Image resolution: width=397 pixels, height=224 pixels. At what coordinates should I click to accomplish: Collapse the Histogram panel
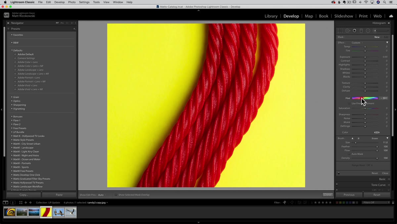388,23
